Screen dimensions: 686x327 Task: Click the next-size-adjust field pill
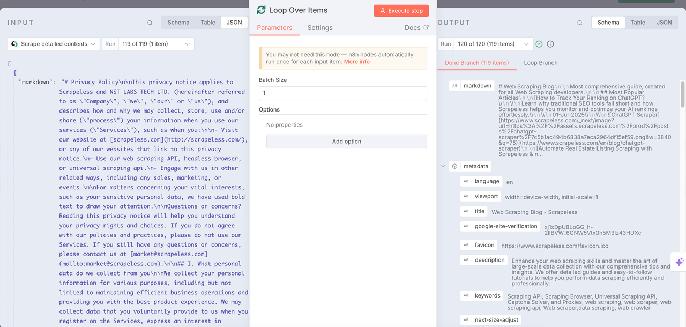pos(490,320)
